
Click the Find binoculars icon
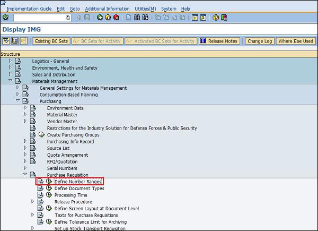tap(137, 18)
